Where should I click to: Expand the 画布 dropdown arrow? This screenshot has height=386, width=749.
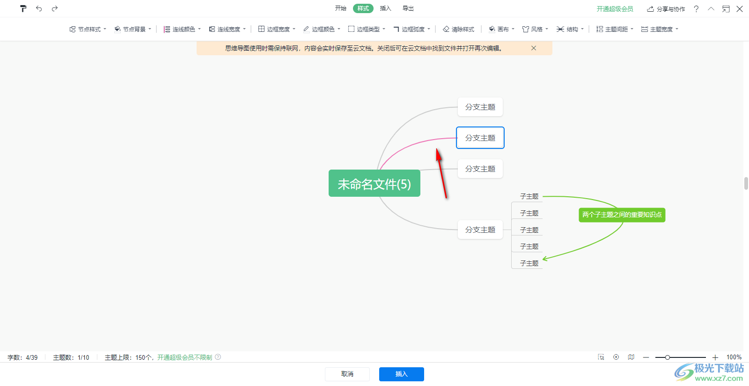point(513,29)
